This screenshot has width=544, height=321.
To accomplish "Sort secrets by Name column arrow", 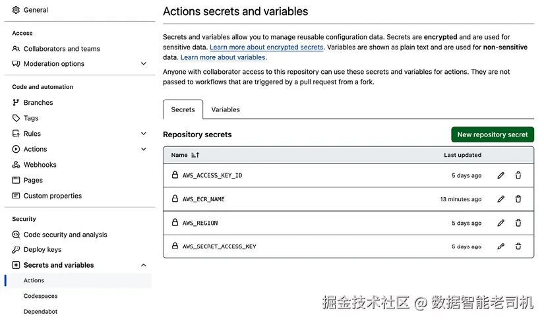I will (195, 156).
